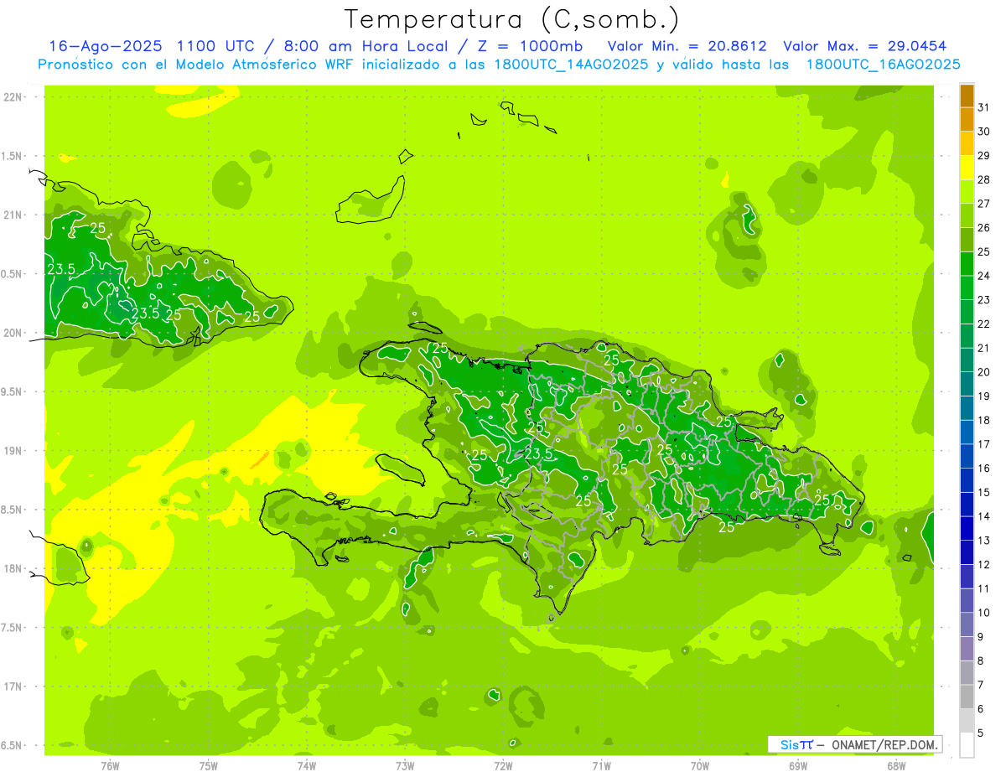This screenshot has width=1006, height=777.
Task: Click the "8.5N" latitude axis label
Action: [12, 510]
